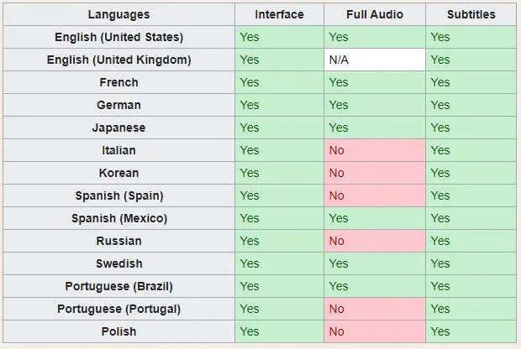This screenshot has height=349, width=521.
Task: Click Russian's Subtitles Yes cell
Action: tap(471, 241)
